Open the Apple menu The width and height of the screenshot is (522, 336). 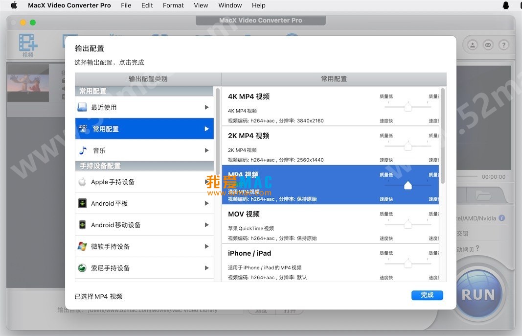point(14,5)
